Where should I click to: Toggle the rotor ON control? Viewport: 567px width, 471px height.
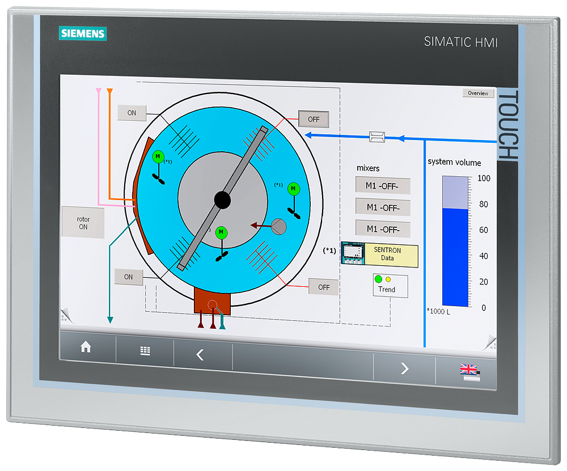point(83,221)
